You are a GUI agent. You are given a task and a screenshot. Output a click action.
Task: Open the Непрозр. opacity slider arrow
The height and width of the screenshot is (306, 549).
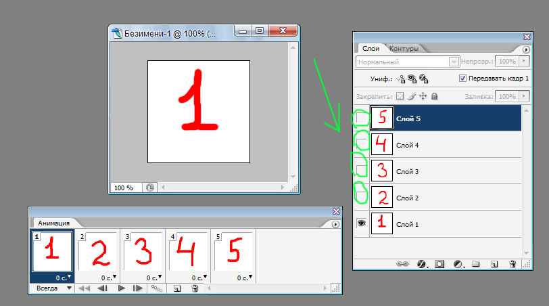(524, 61)
